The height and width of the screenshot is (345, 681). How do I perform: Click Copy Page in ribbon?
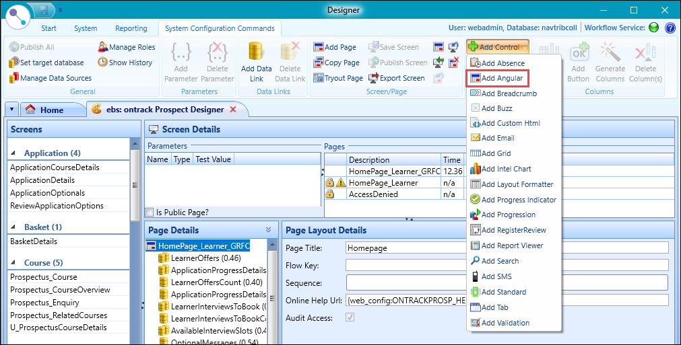coord(337,63)
